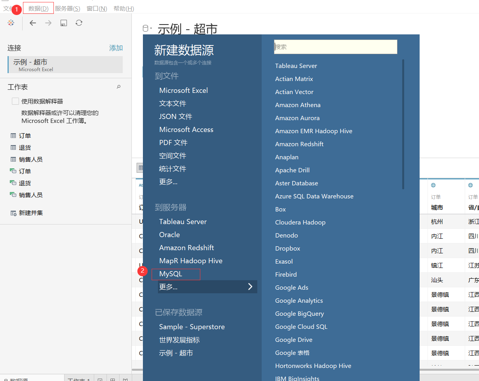Image resolution: width=479 pixels, height=381 pixels.
Task: Choose 空间文件 connector
Action: point(173,155)
